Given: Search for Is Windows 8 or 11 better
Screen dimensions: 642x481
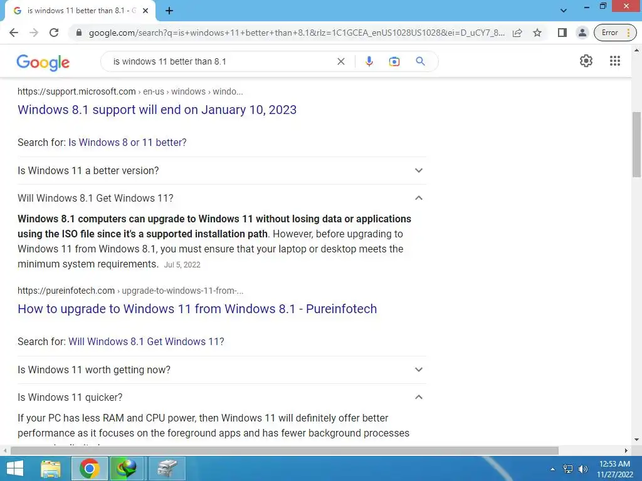Looking at the screenshot, I should [127, 142].
